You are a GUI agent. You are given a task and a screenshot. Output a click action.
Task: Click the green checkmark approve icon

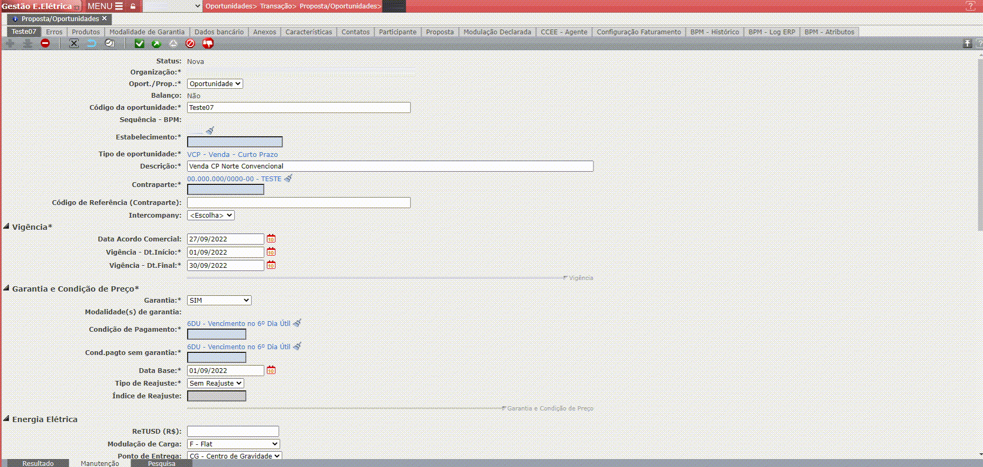click(139, 44)
